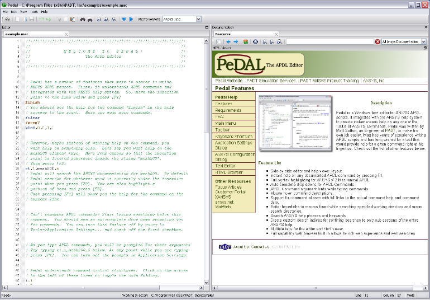Click the Contact Us footer link
430x300 pixels.
pos(260,247)
